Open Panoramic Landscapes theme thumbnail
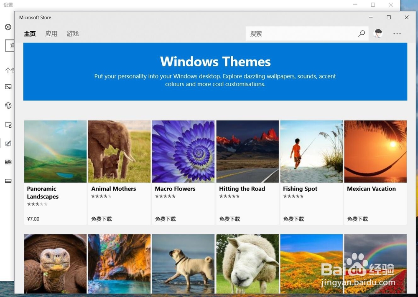This screenshot has width=418, height=297. (56, 151)
